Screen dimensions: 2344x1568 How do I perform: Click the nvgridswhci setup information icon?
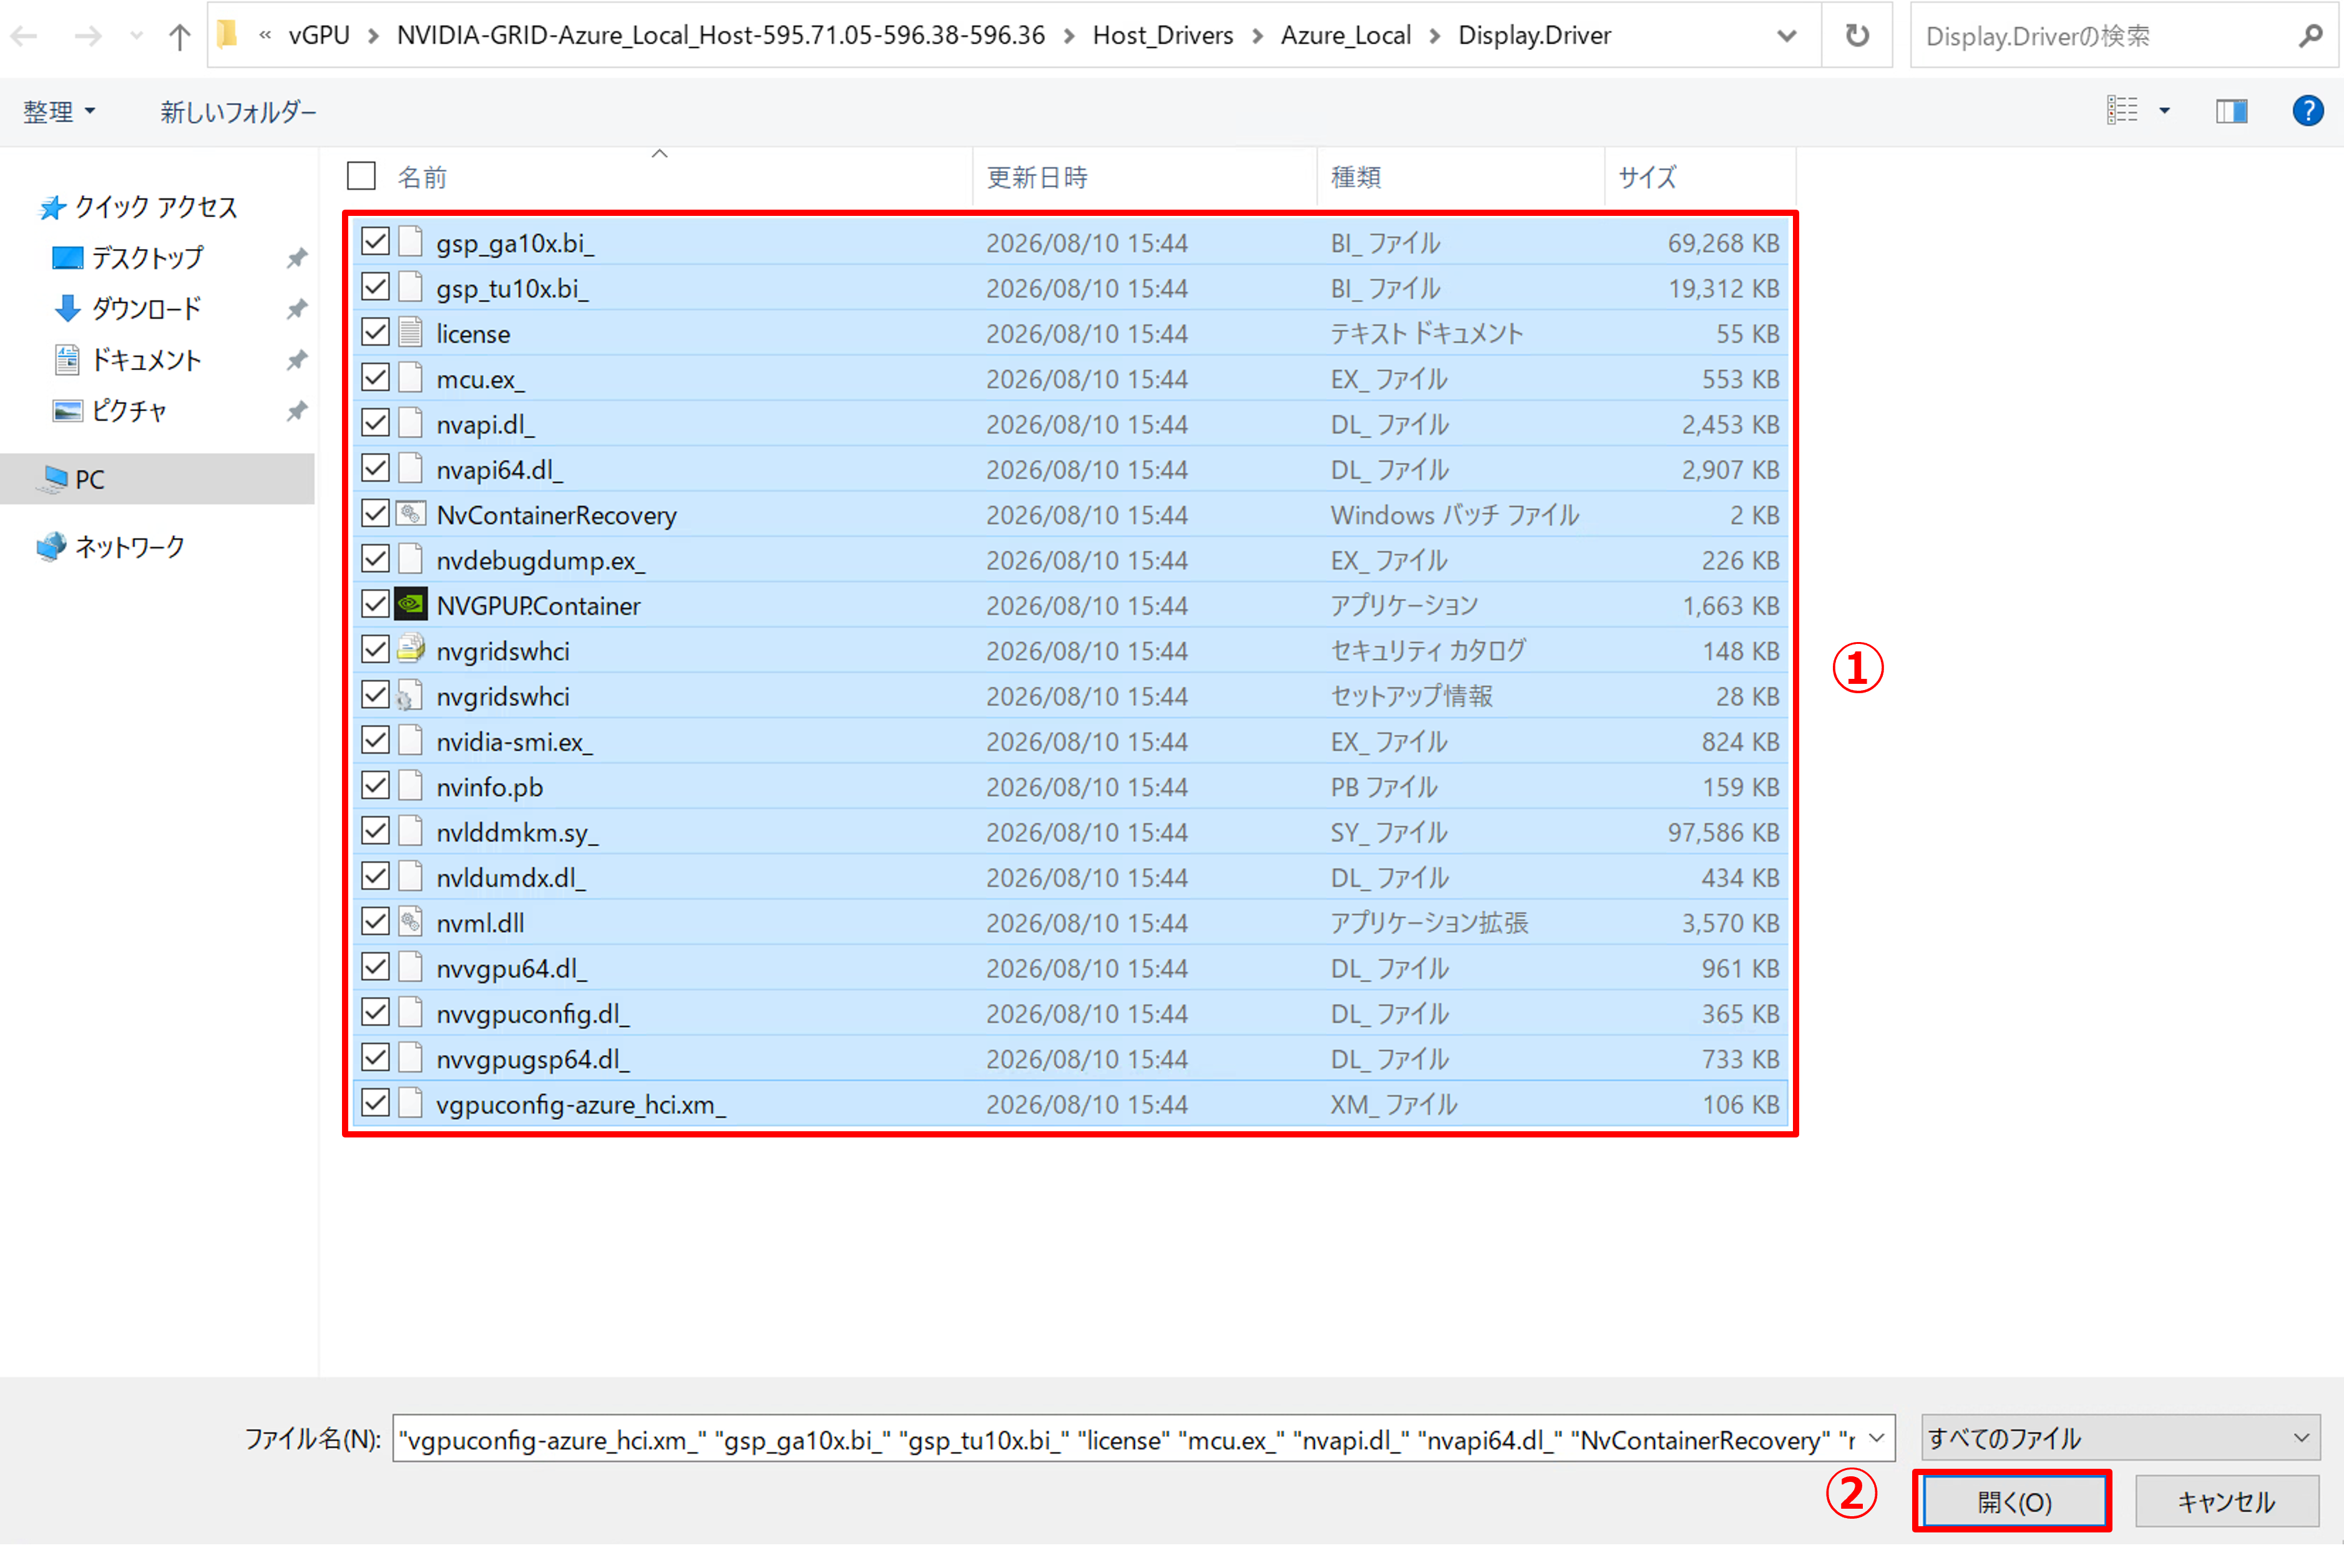(411, 695)
